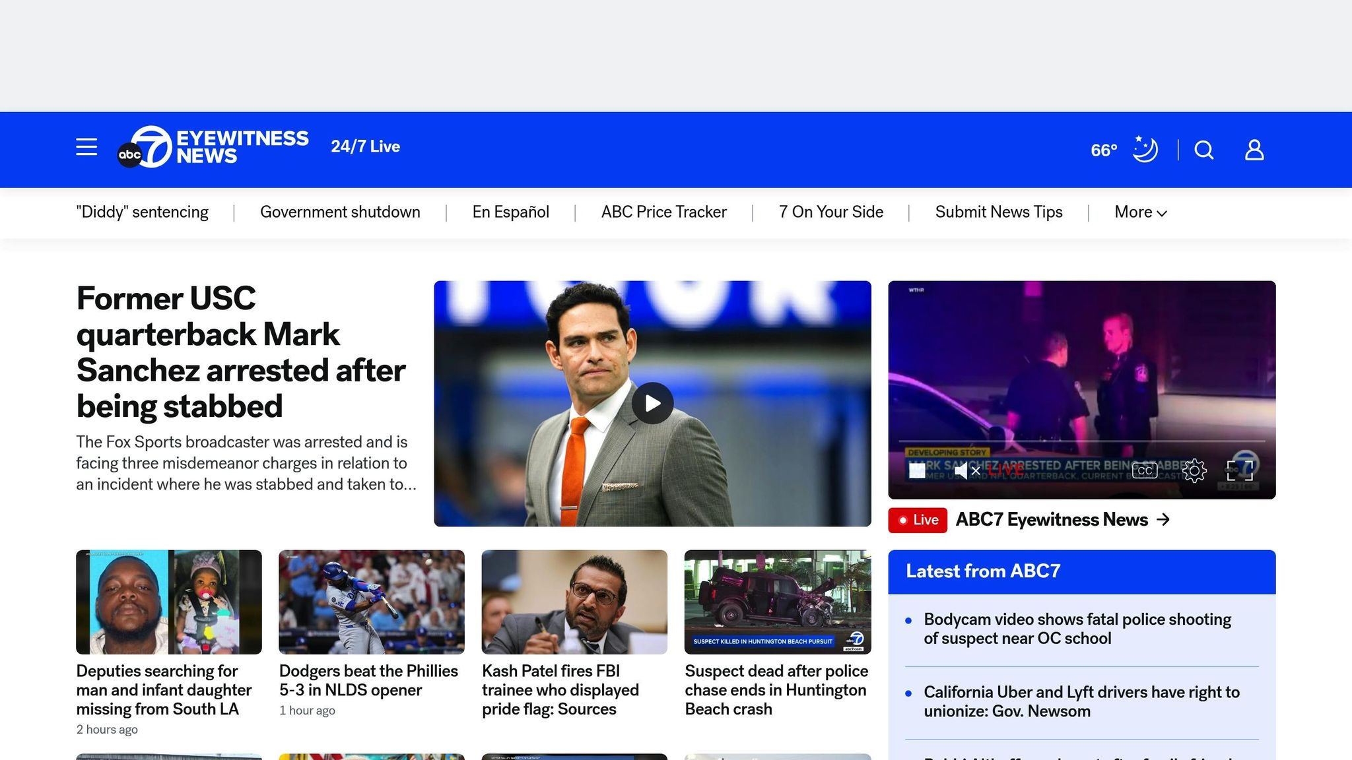Click the ABC7 Eyewitness News logo
The width and height of the screenshot is (1352, 760).
[213, 146]
